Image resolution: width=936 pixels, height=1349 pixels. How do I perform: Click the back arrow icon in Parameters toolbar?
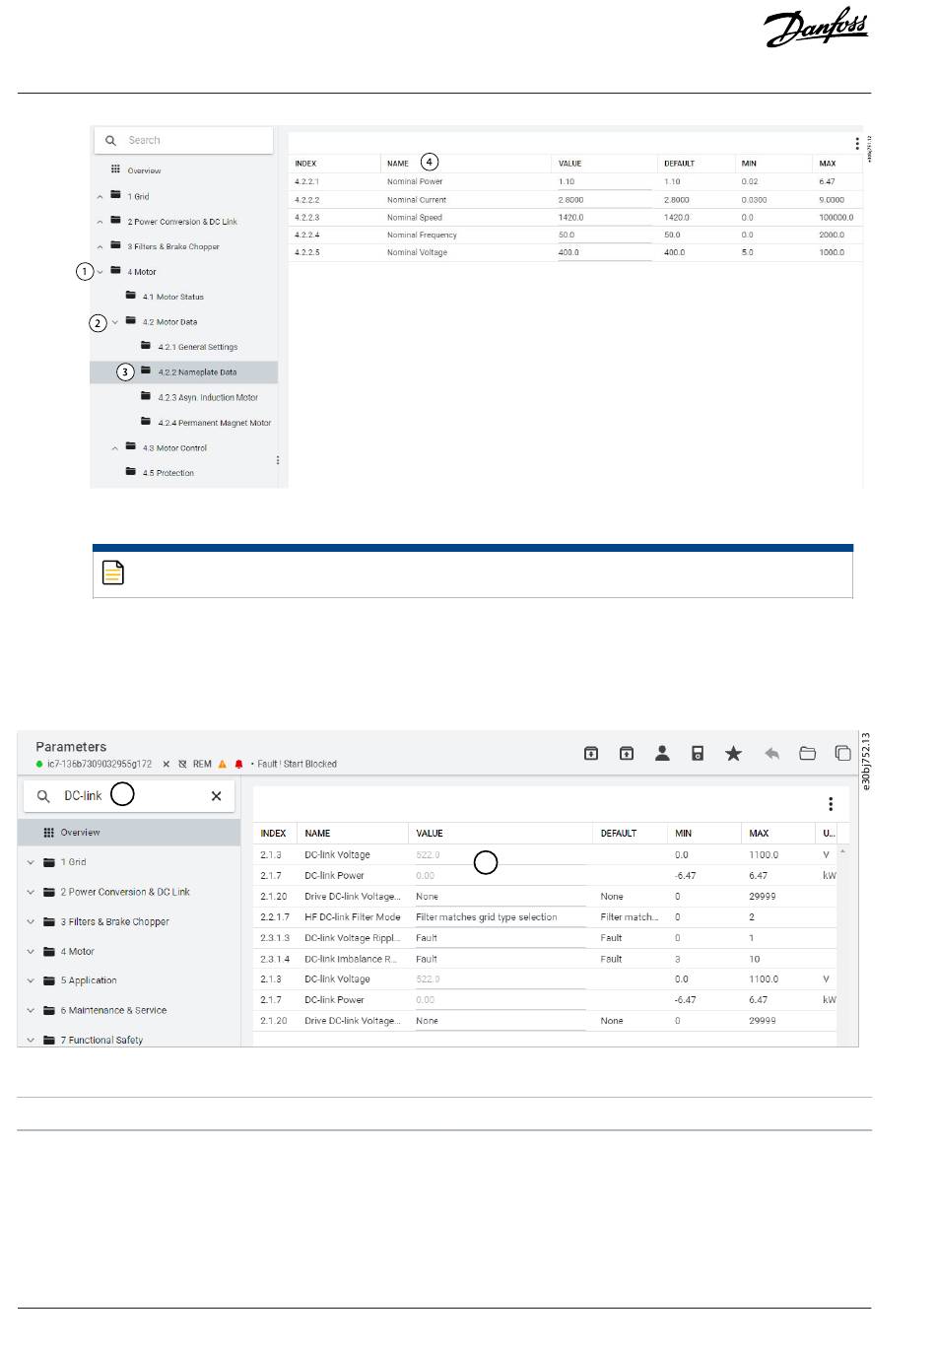point(771,754)
